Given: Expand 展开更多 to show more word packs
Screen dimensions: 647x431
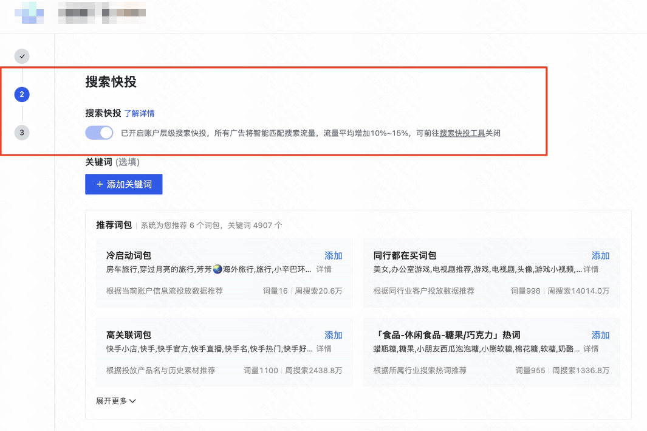Looking at the screenshot, I should point(112,401).
